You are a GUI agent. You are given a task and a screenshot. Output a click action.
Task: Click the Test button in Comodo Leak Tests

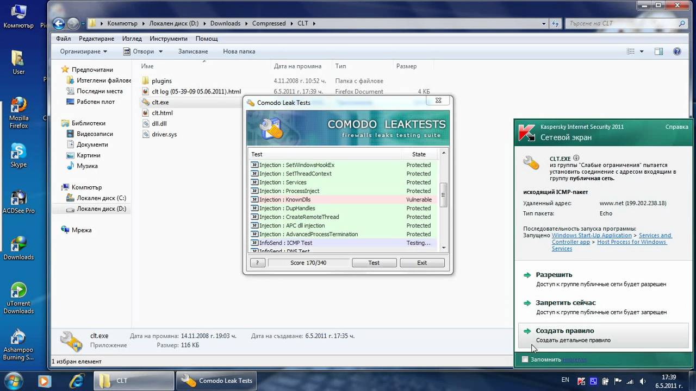point(374,262)
